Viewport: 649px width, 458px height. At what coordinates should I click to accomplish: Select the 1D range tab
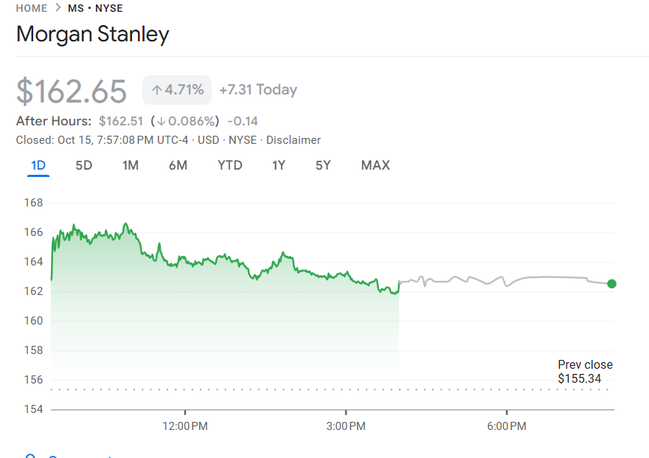38,165
